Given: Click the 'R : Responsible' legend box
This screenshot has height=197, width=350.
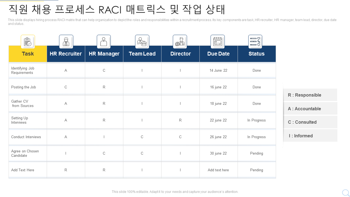Looking at the screenshot, I should [310, 95].
